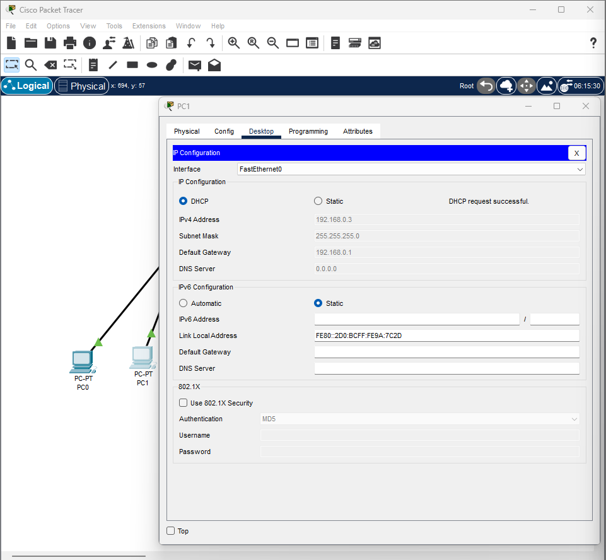Tick the Top checkbox
Image resolution: width=606 pixels, height=560 pixels.
click(170, 530)
